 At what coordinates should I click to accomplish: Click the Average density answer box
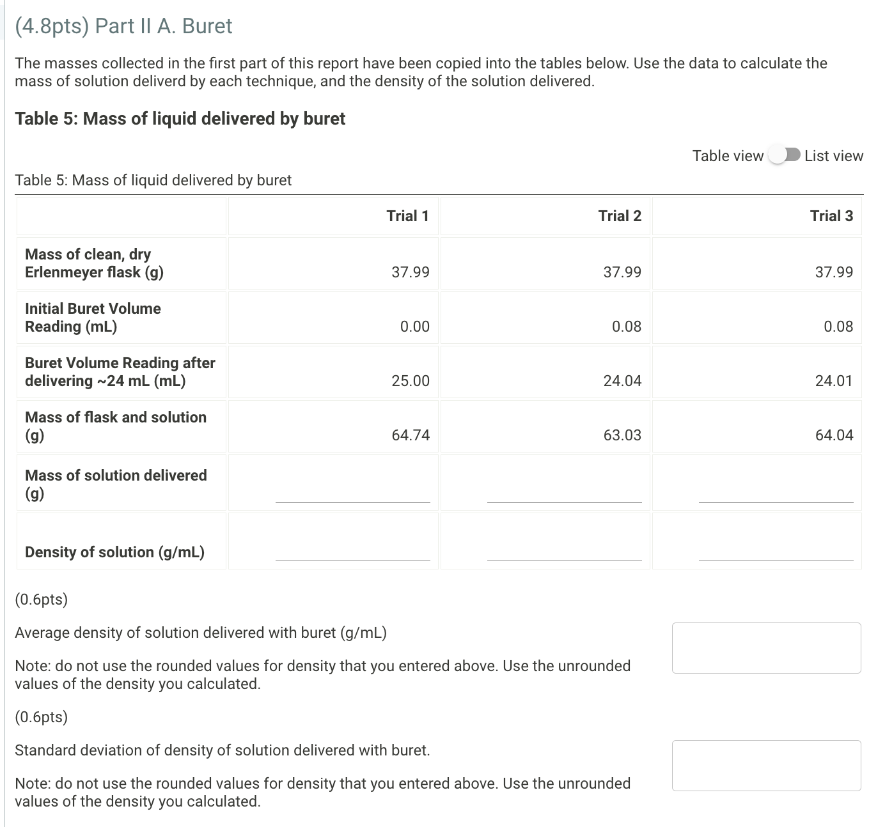[x=765, y=647]
